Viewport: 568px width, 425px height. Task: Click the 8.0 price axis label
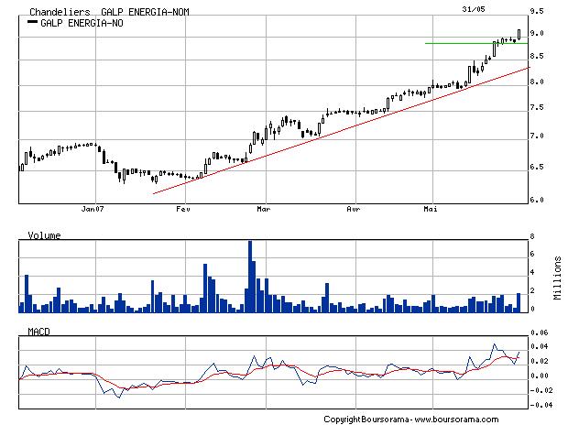(537, 82)
